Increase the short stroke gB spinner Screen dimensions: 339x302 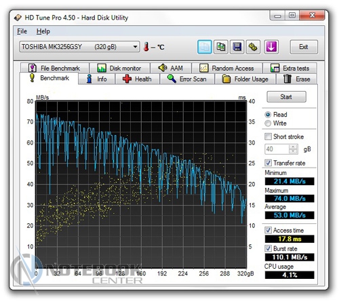293,147
